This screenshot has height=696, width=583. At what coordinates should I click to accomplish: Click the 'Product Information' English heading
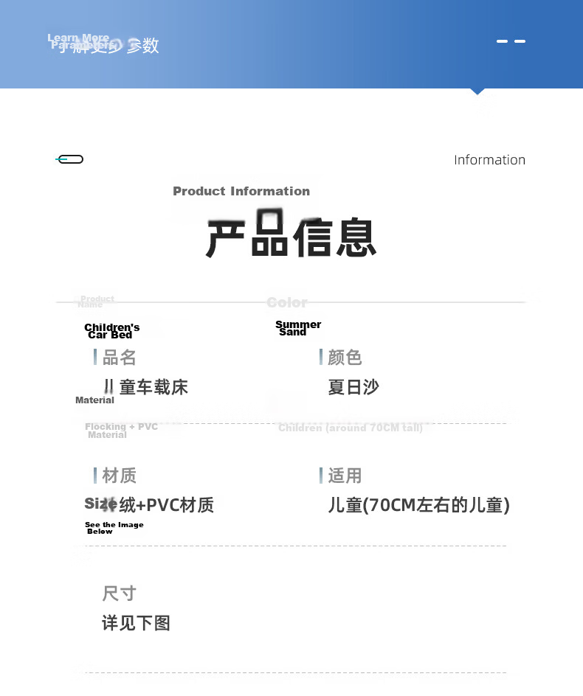(241, 191)
